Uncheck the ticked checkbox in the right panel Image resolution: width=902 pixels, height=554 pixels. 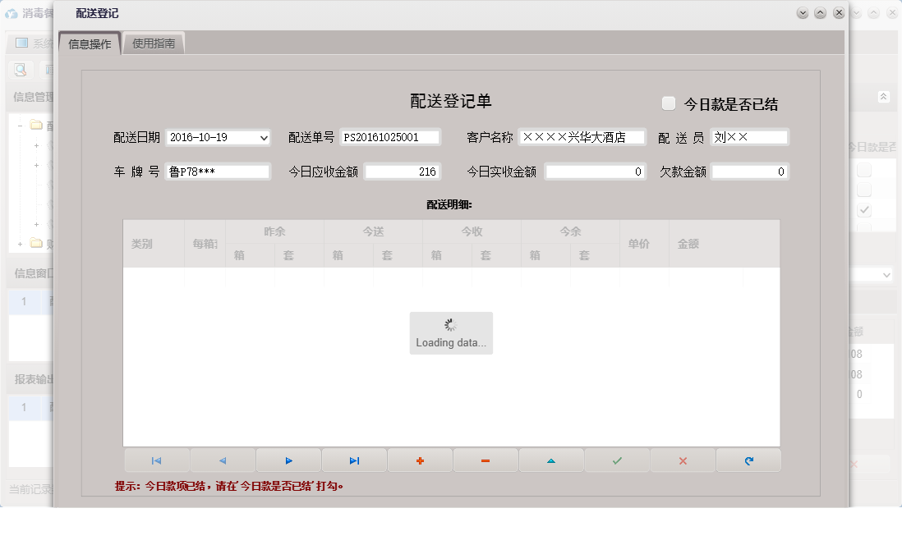(863, 209)
